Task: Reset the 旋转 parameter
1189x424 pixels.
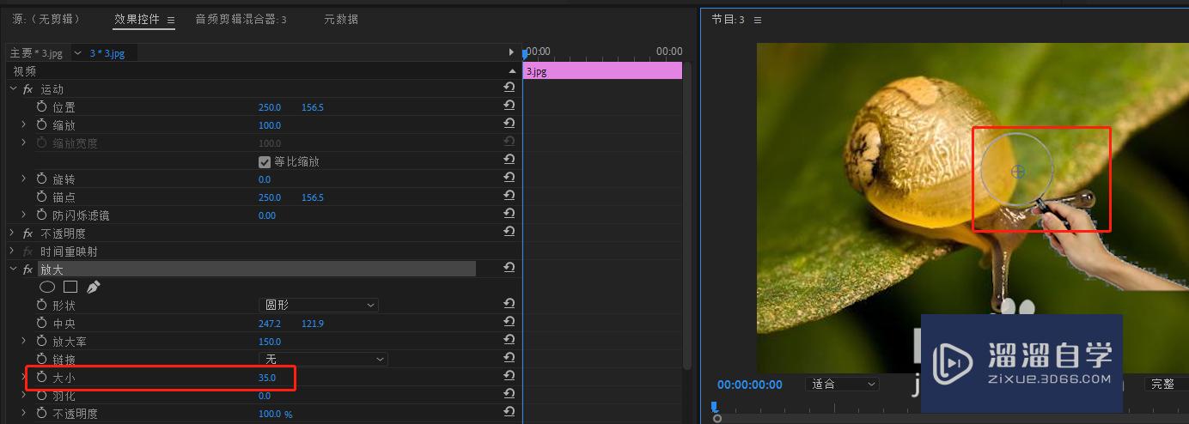Action: tap(509, 179)
